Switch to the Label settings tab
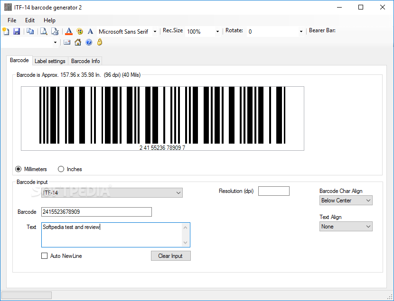 click(x=50, y=61)
